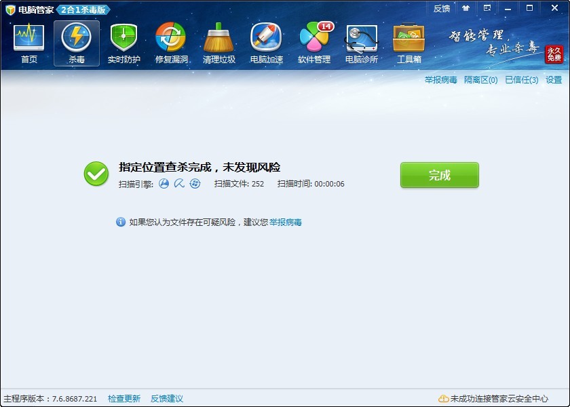Click the red 永久免费 badge
This screenshot has width=570, height=407.
[554, 55]
